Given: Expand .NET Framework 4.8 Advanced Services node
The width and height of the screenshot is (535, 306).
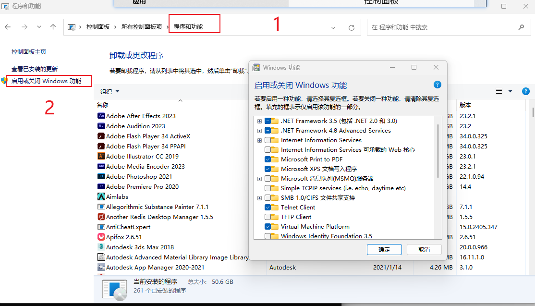Looking at the screenshot, I should coord(260,131).
